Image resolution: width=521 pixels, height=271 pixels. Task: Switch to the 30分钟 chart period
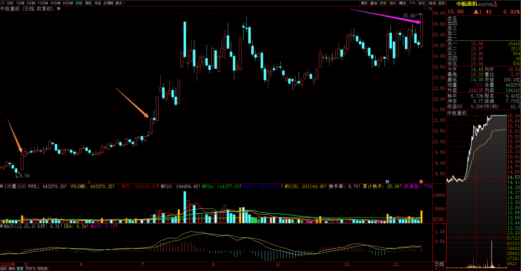click(x=55, y=3)
